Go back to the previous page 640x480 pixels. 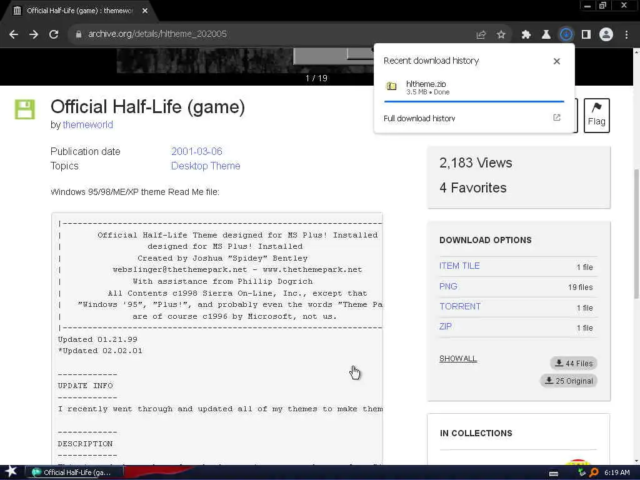coord(14,35)
